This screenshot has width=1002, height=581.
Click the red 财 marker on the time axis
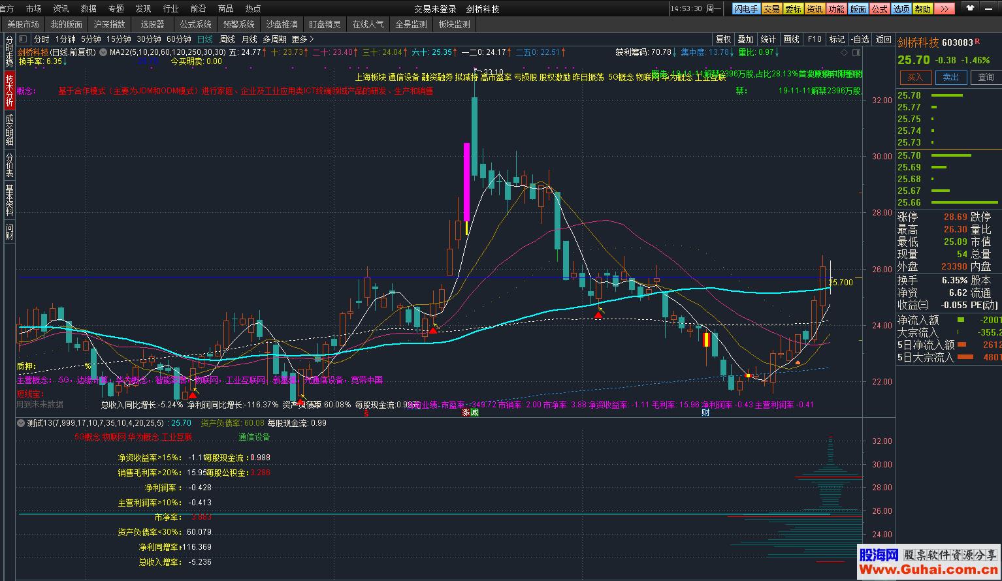point(705,412)
